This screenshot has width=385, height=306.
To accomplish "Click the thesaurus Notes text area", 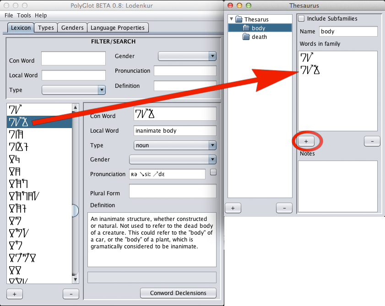I will tap(337, 186).
